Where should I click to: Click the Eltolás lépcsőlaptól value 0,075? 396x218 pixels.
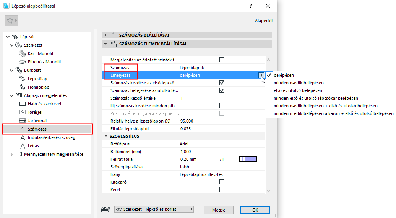click(185, 129)
